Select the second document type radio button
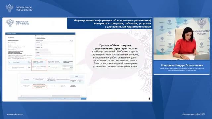The height and width of the screenshot is (119, 212). pos(36,37)
